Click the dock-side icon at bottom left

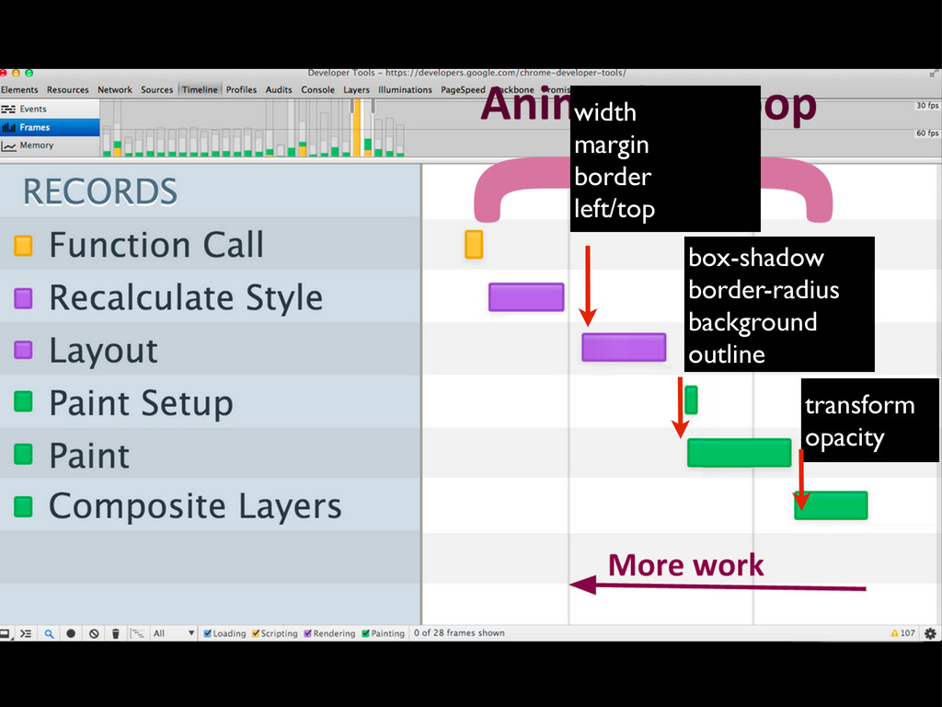[5, 633]
